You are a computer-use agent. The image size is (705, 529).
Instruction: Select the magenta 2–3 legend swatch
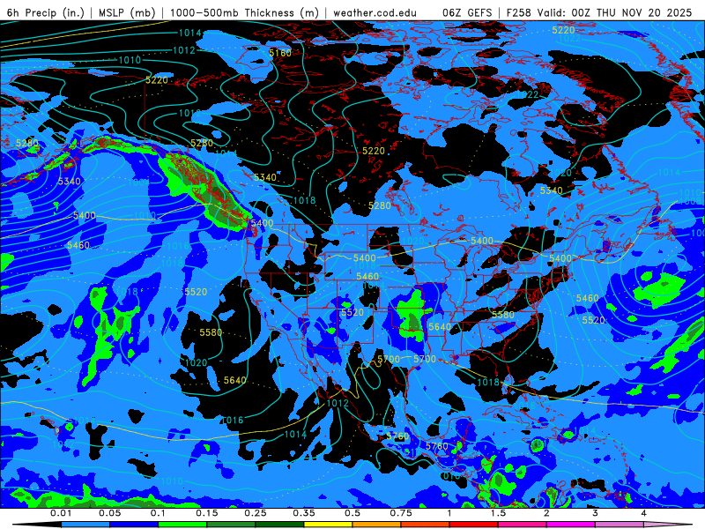(571, 525)
